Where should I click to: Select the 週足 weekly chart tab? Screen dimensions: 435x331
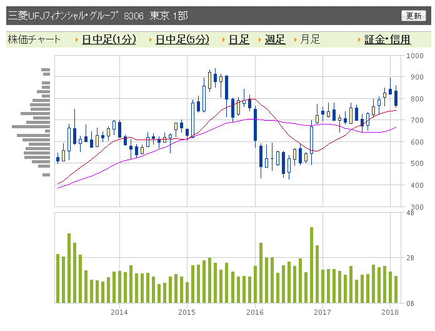coord(275,39)
